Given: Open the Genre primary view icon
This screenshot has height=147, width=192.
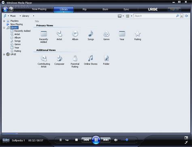Looking at the screenshot, I should (x=106, y=35).
